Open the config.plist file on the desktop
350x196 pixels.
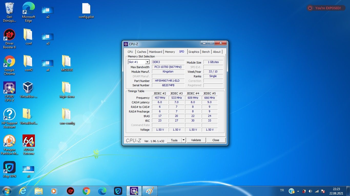point(86,9)
